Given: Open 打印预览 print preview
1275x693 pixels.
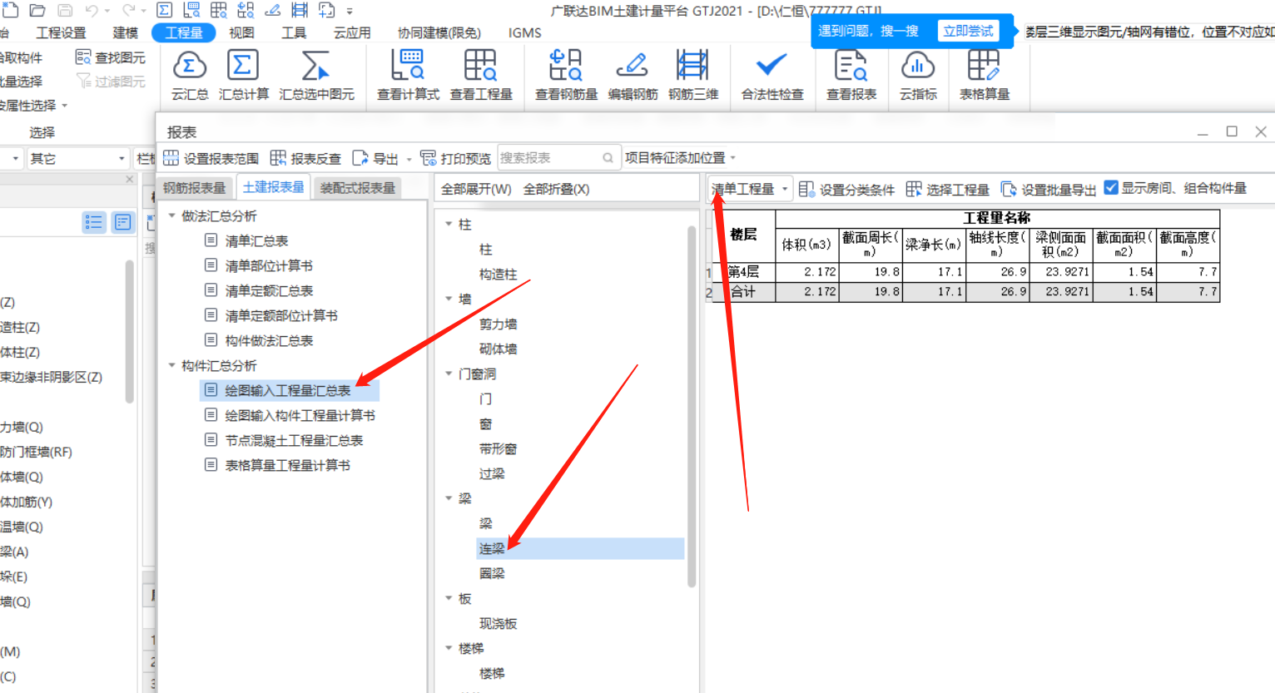Looking at the screenshot, I should [x=456, y=158].
